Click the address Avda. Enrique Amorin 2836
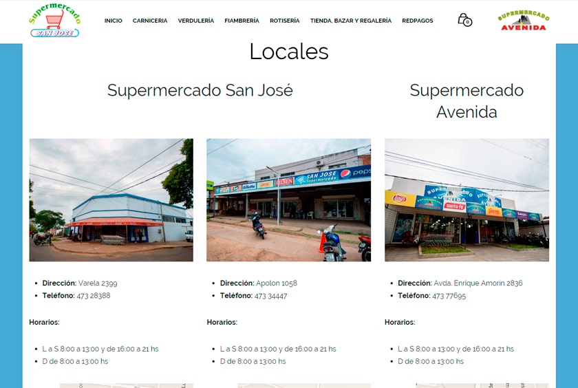 pyautogui.click(x=478, y=283)
